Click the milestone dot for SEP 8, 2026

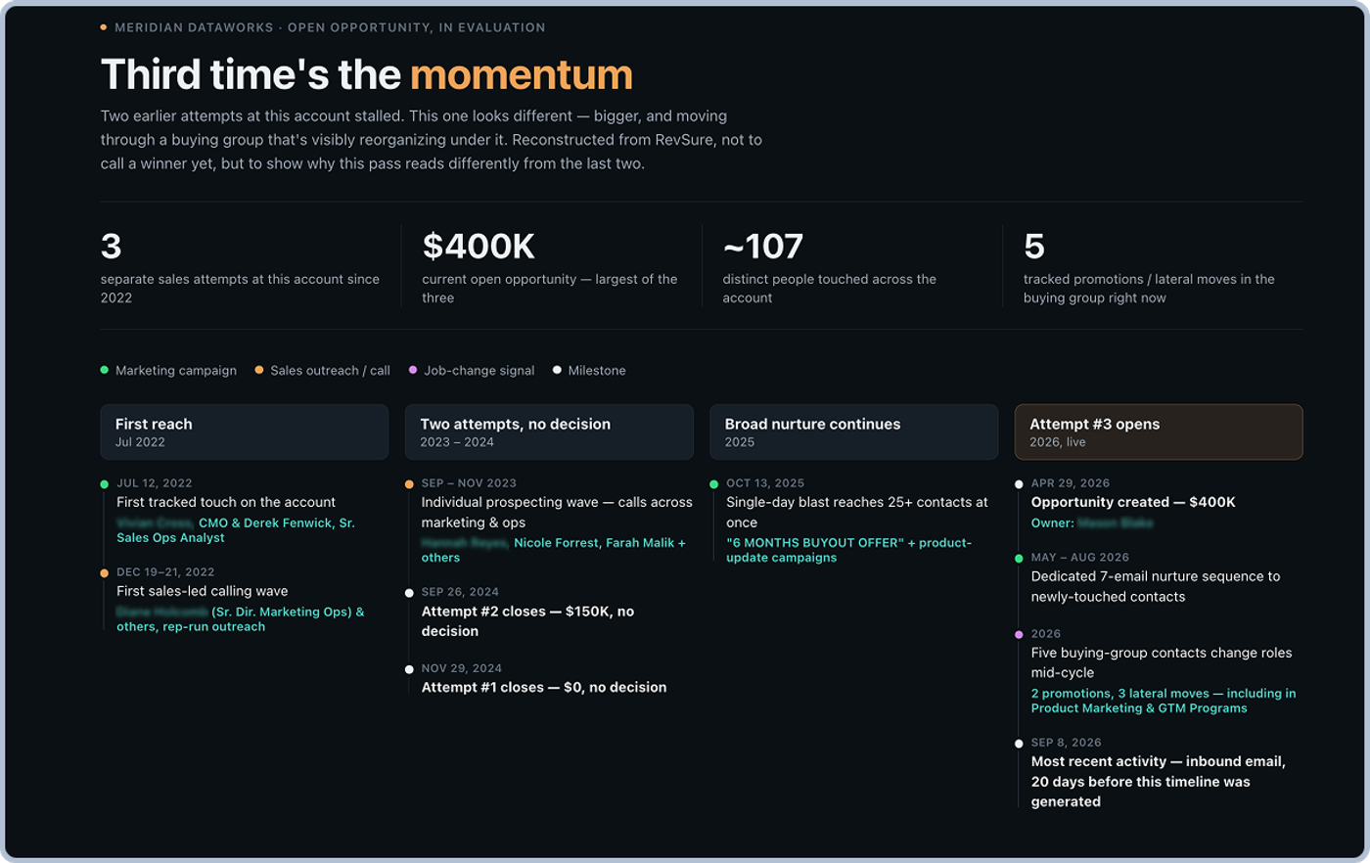tap(1019, 744)
